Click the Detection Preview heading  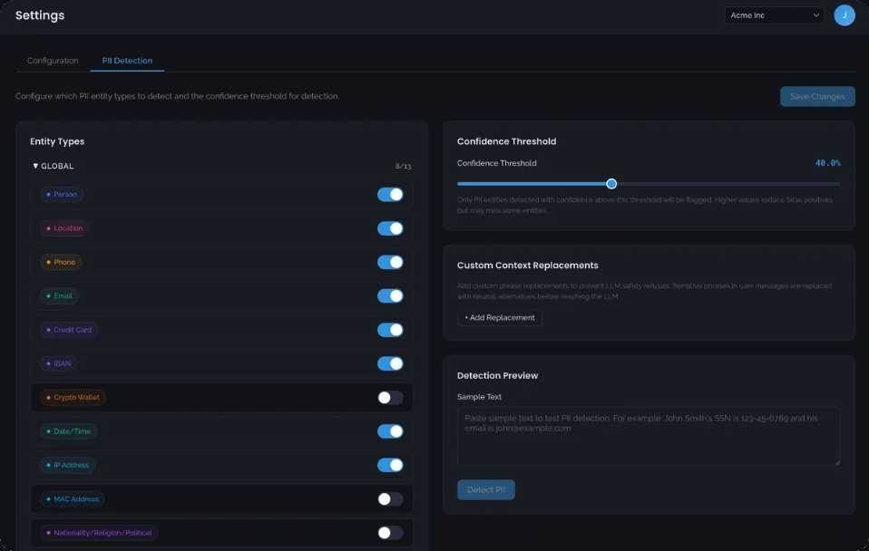pos(497,375)
